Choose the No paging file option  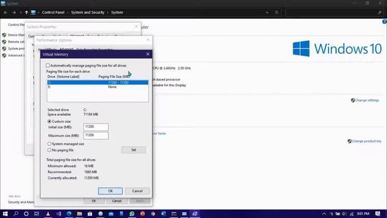49,150
